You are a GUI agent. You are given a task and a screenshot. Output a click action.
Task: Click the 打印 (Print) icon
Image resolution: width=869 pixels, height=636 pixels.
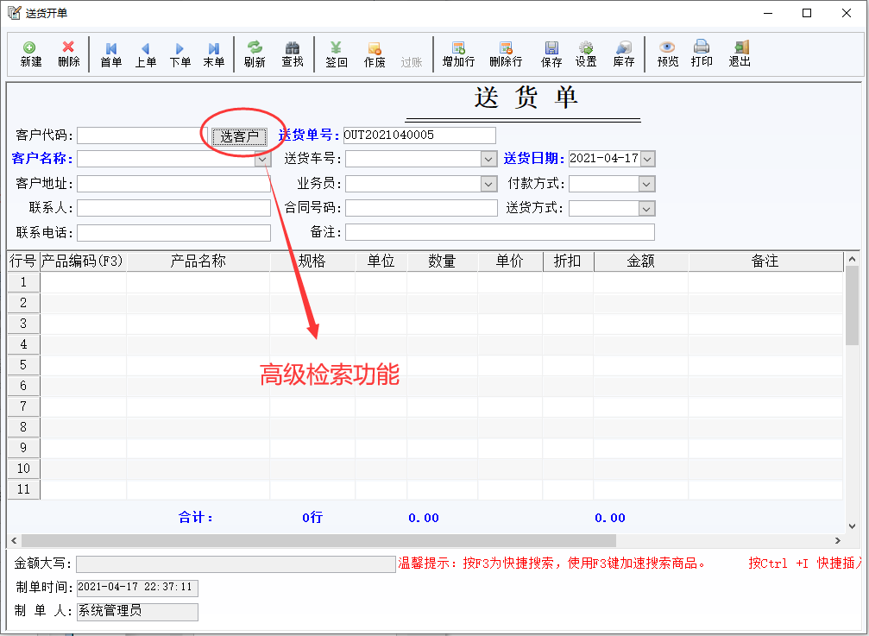tap(701, 54)
